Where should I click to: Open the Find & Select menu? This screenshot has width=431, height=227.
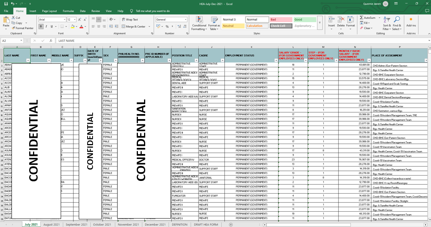pos(397,23)
